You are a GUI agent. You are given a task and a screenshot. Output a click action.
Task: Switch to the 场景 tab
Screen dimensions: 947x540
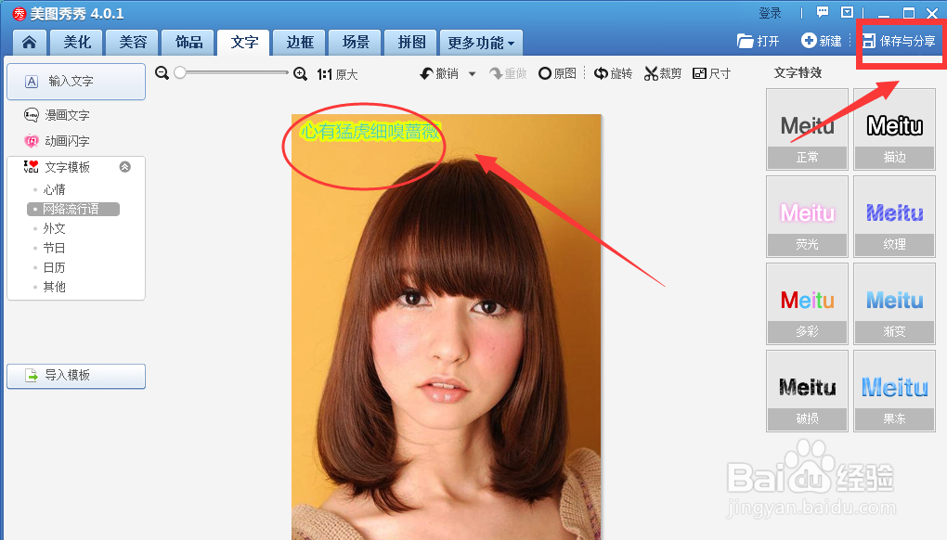point(356,43)
